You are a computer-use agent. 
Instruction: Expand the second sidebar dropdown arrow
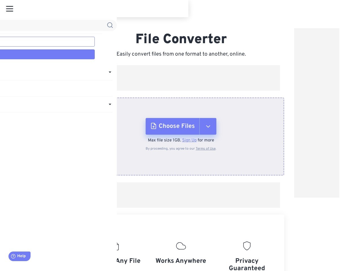110,104
